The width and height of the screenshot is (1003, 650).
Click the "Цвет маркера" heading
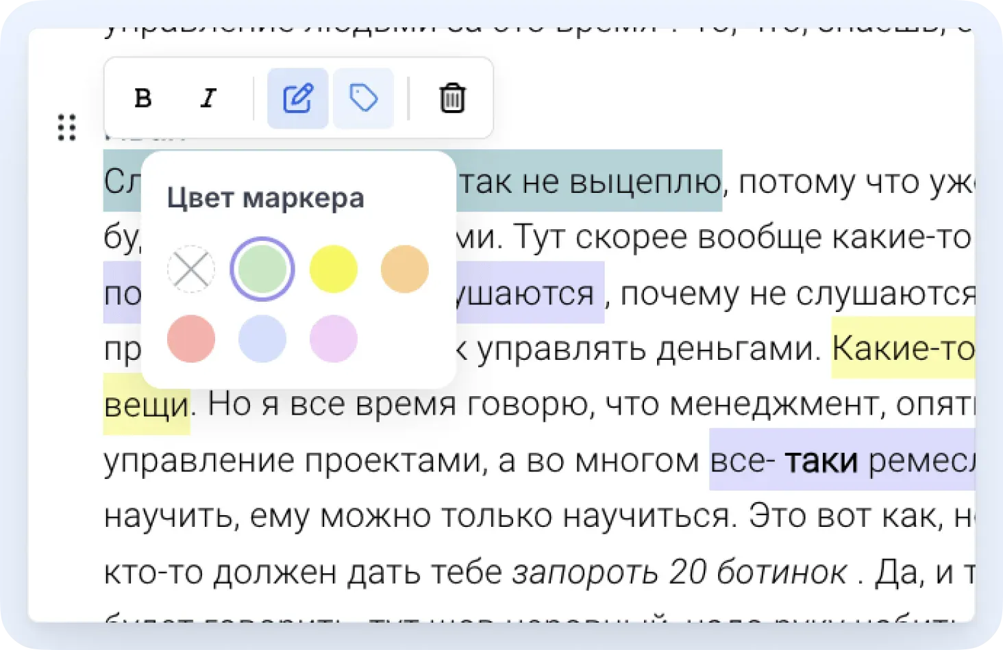pyautogui.click(x=266, y=198)
